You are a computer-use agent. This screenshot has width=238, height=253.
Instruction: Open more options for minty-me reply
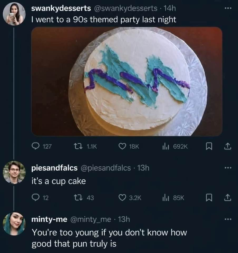(228, 219)
